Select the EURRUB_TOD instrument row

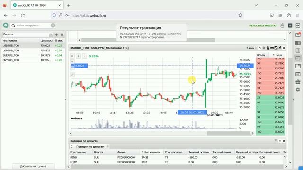coord(33,55)
